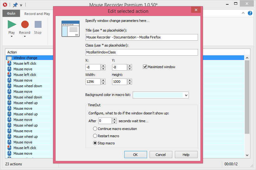Expand the Play button dropdown arrow

[x=12, y=36]
